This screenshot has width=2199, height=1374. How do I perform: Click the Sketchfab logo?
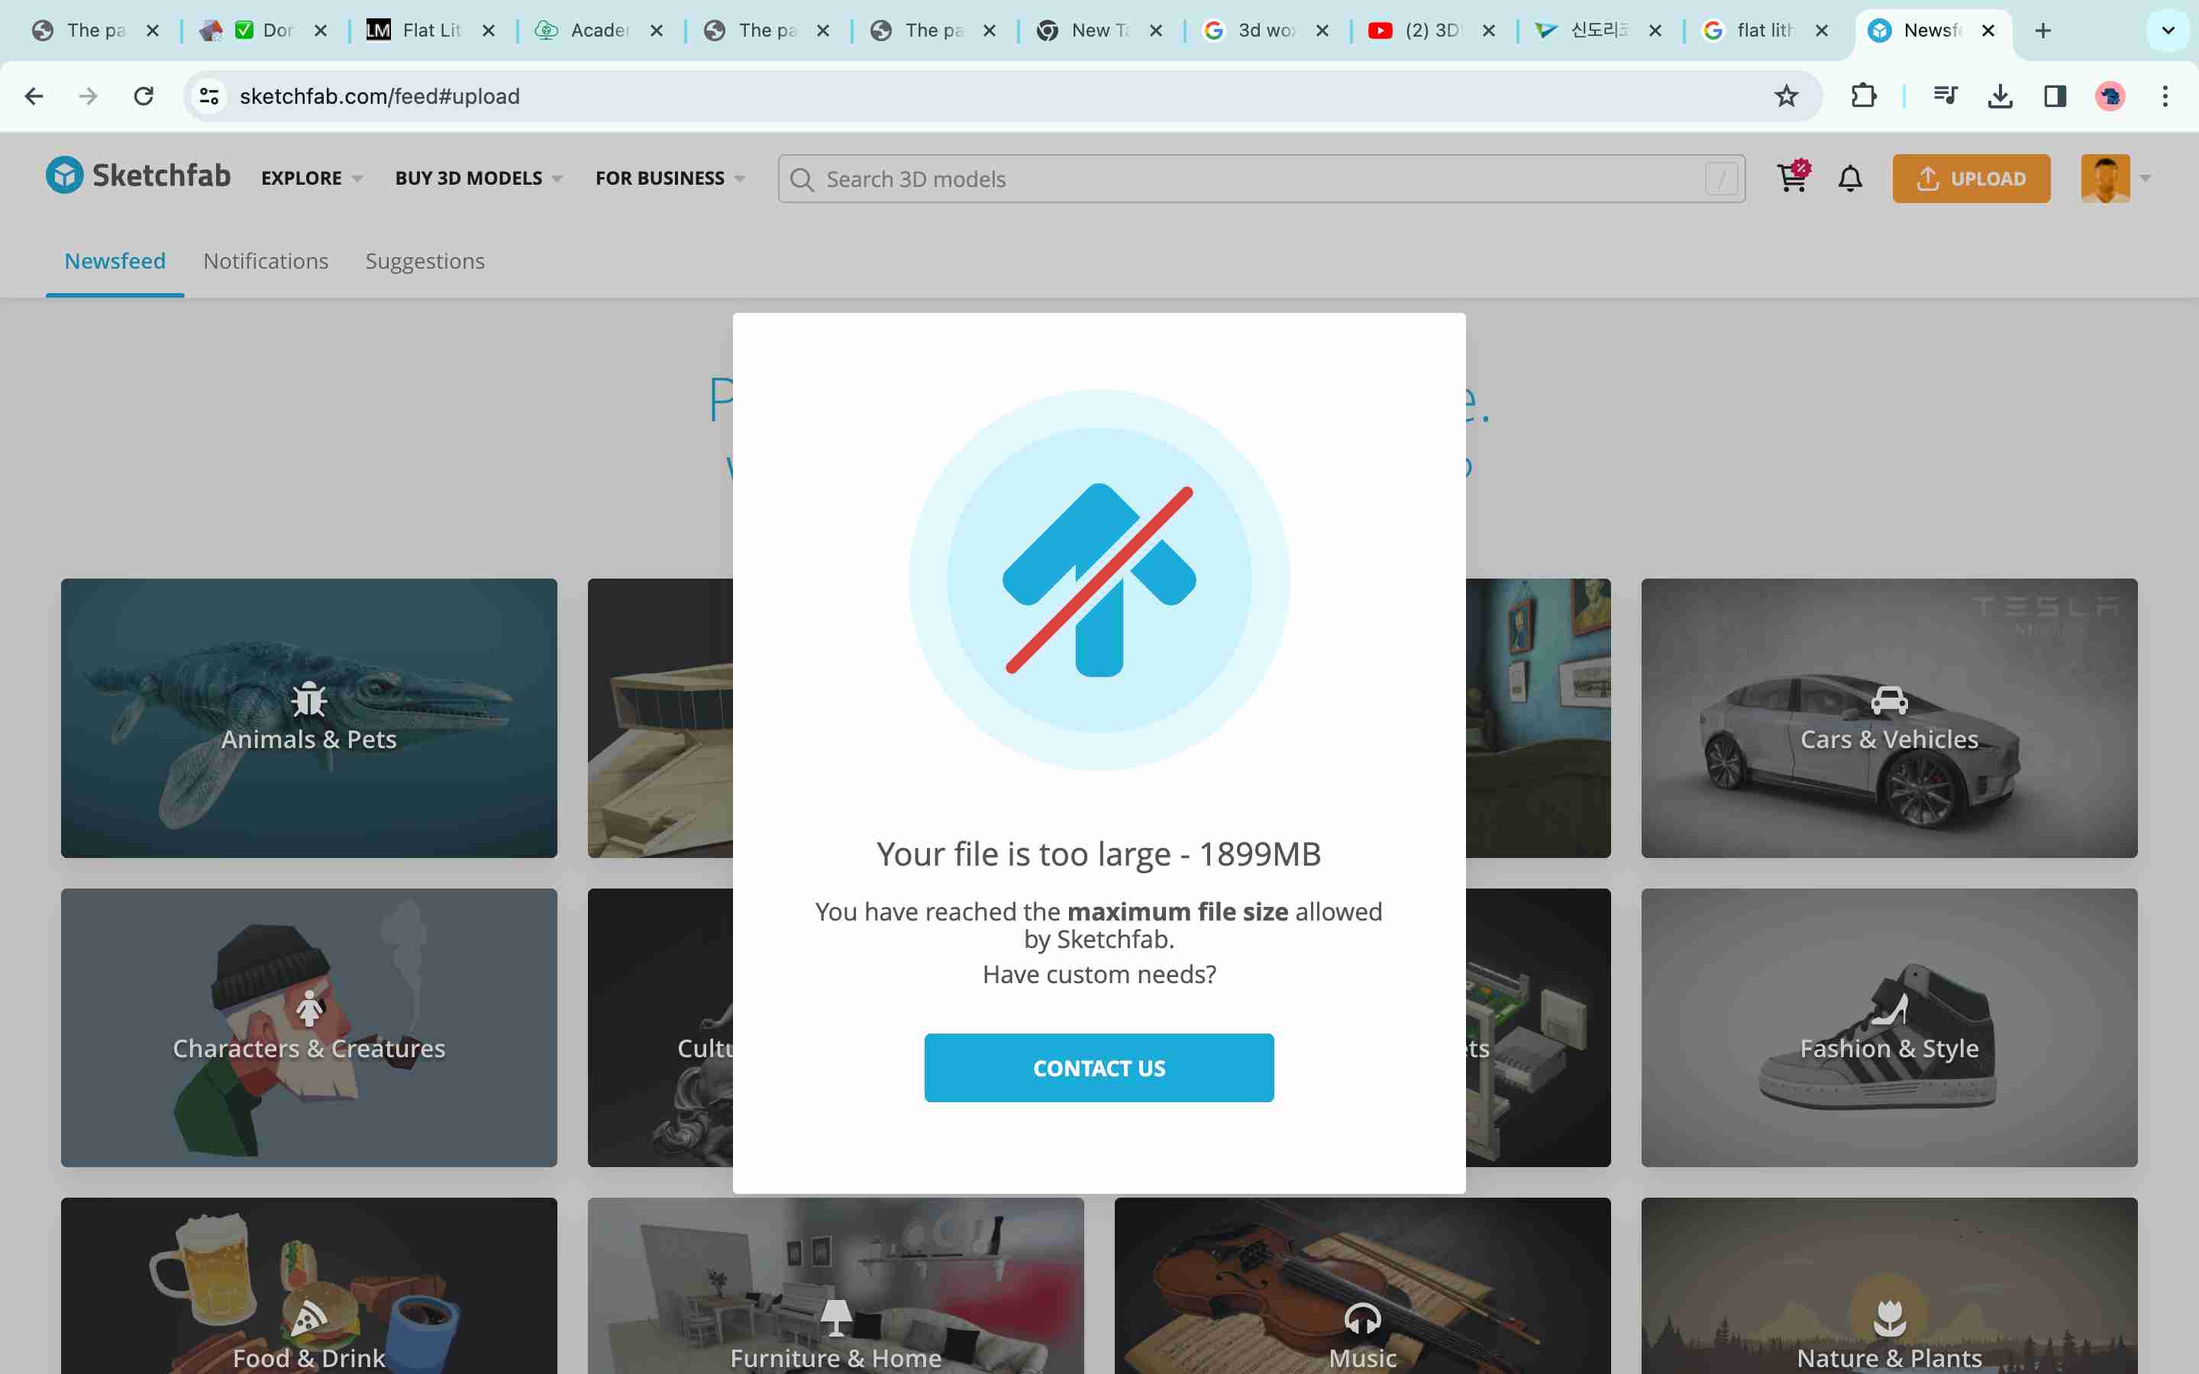(138, 176)
